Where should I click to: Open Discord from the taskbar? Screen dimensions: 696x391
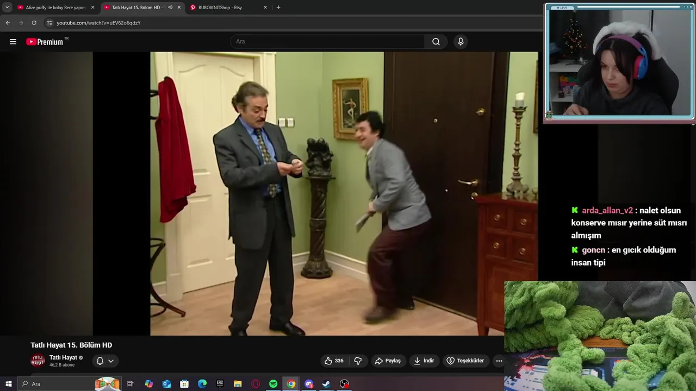pyautogui.click(x=309, y=384)
